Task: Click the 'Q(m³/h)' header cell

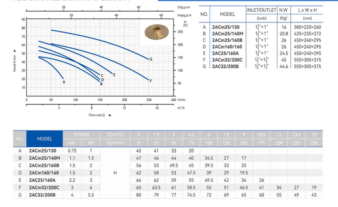Action: (x=115, y=135)
